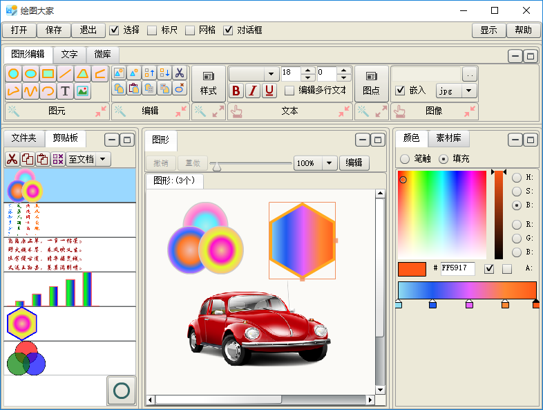Select the 颜色 tab
Screen dimensions: 543x410
412,138
